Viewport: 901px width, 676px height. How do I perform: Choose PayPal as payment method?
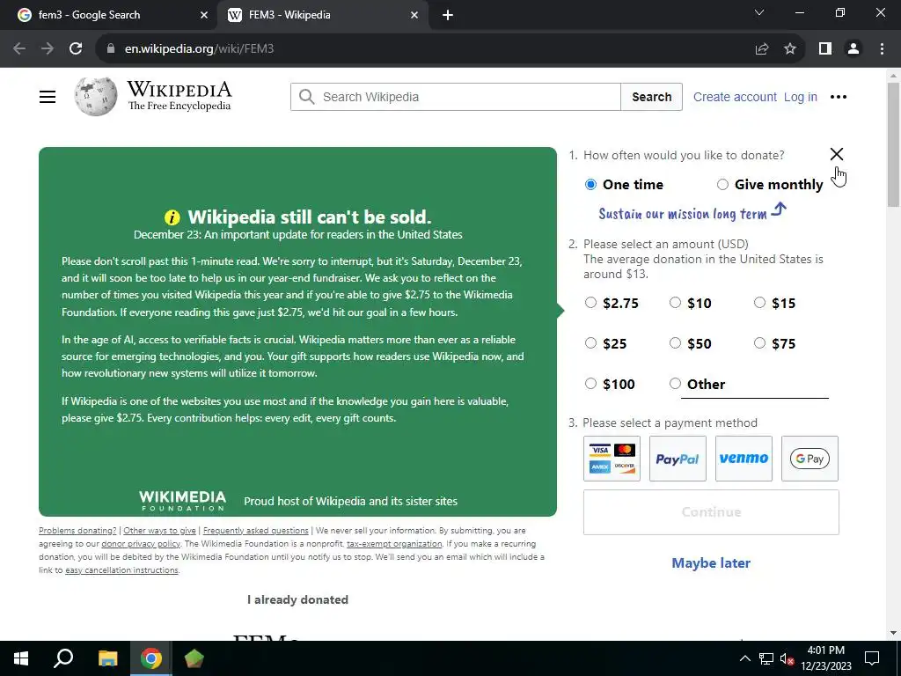(678, 458)
